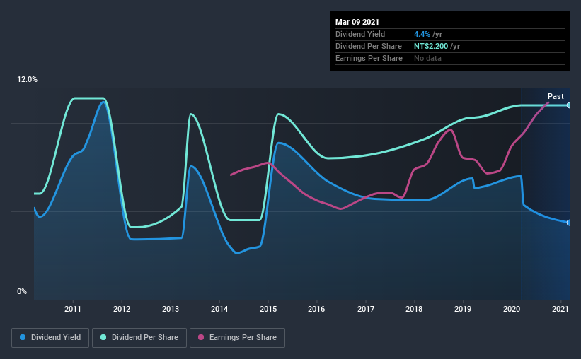
Task: Click the 4.4% dividend yield value
Action: [422, 34]
